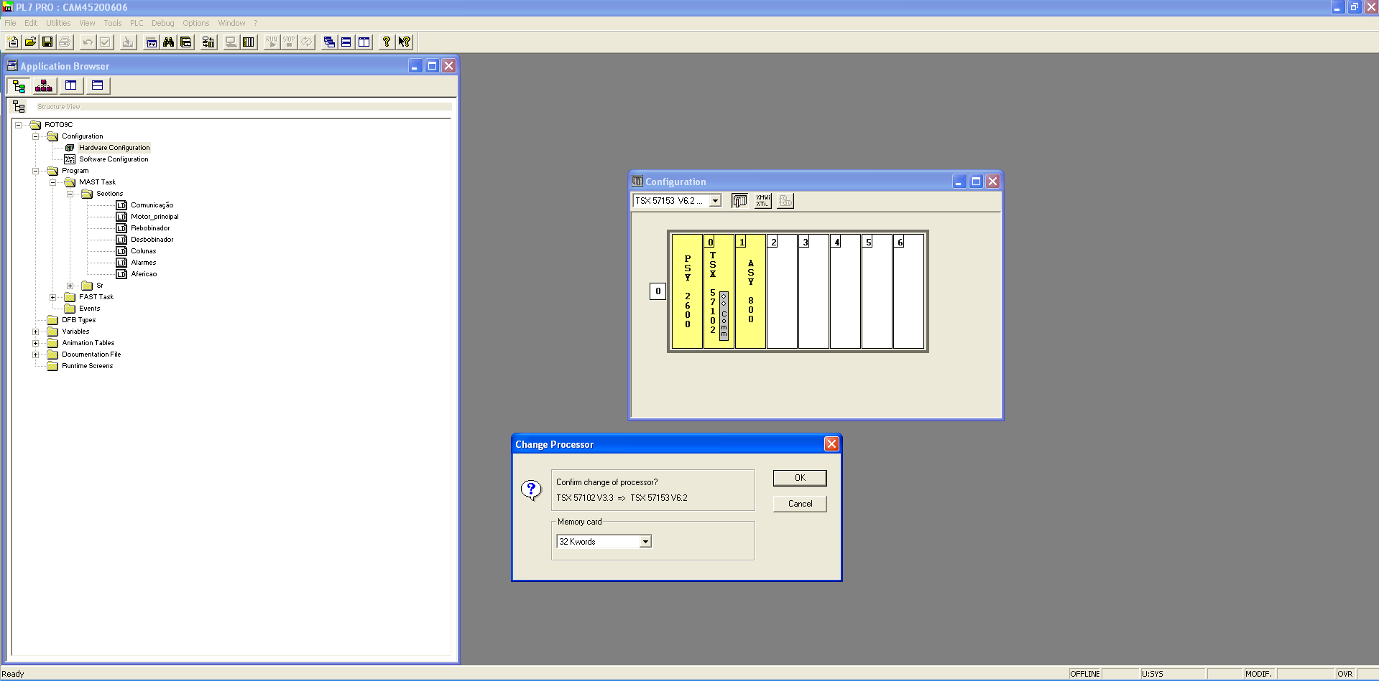The height and width of the screenshot is (681, 1379).
Task: Click the Comm port on the processor module
Action: pyautogui.click(x=724, y=316)
